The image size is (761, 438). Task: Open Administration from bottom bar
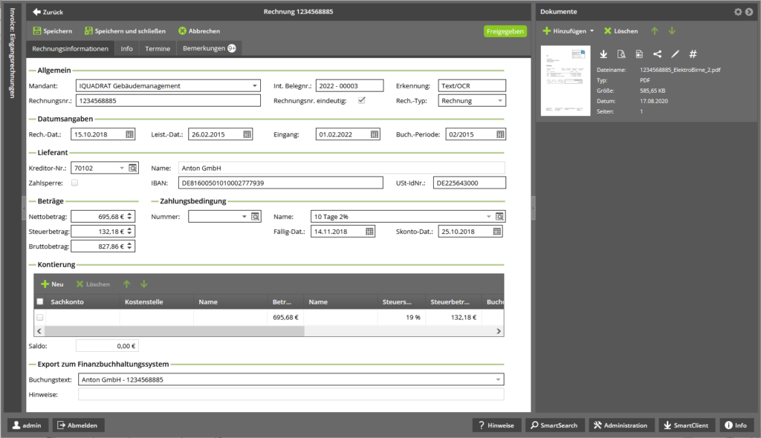click(x=621, y=425)
